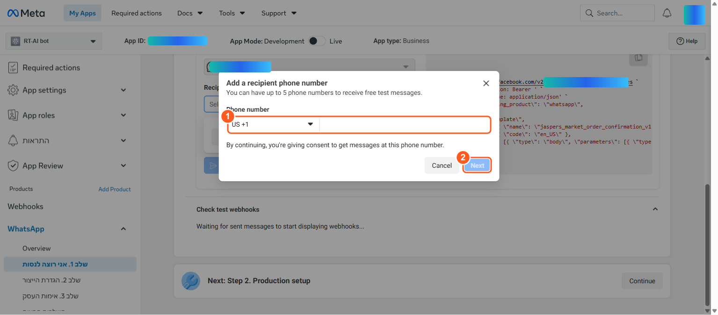Collapse Check test webhooks panel

coord(655,209)
